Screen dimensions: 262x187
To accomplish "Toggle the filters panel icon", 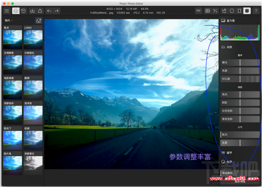I will coord(16,11).
